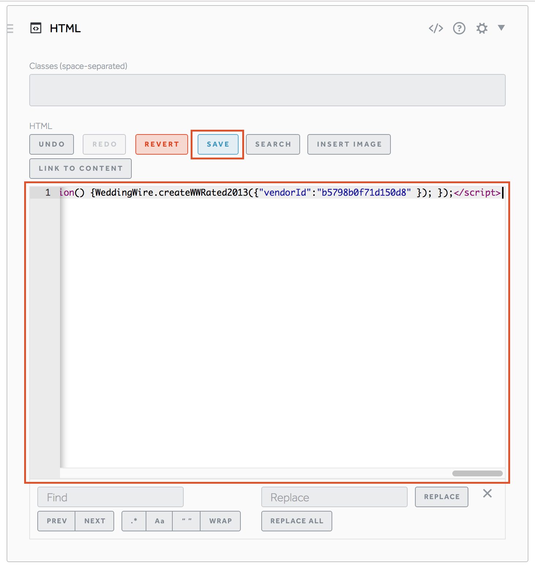The width and height of the screenshot is (535, 568).
Task: Collapse panel using the down triangle
Action: coord(501,28)
